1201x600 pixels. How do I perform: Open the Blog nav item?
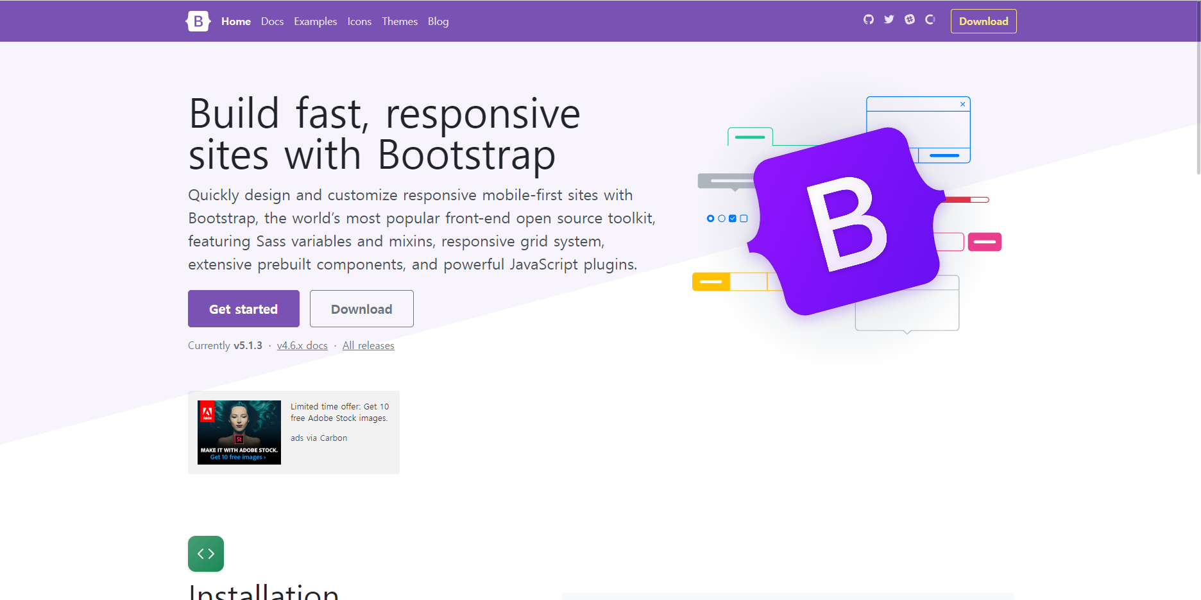438,21
